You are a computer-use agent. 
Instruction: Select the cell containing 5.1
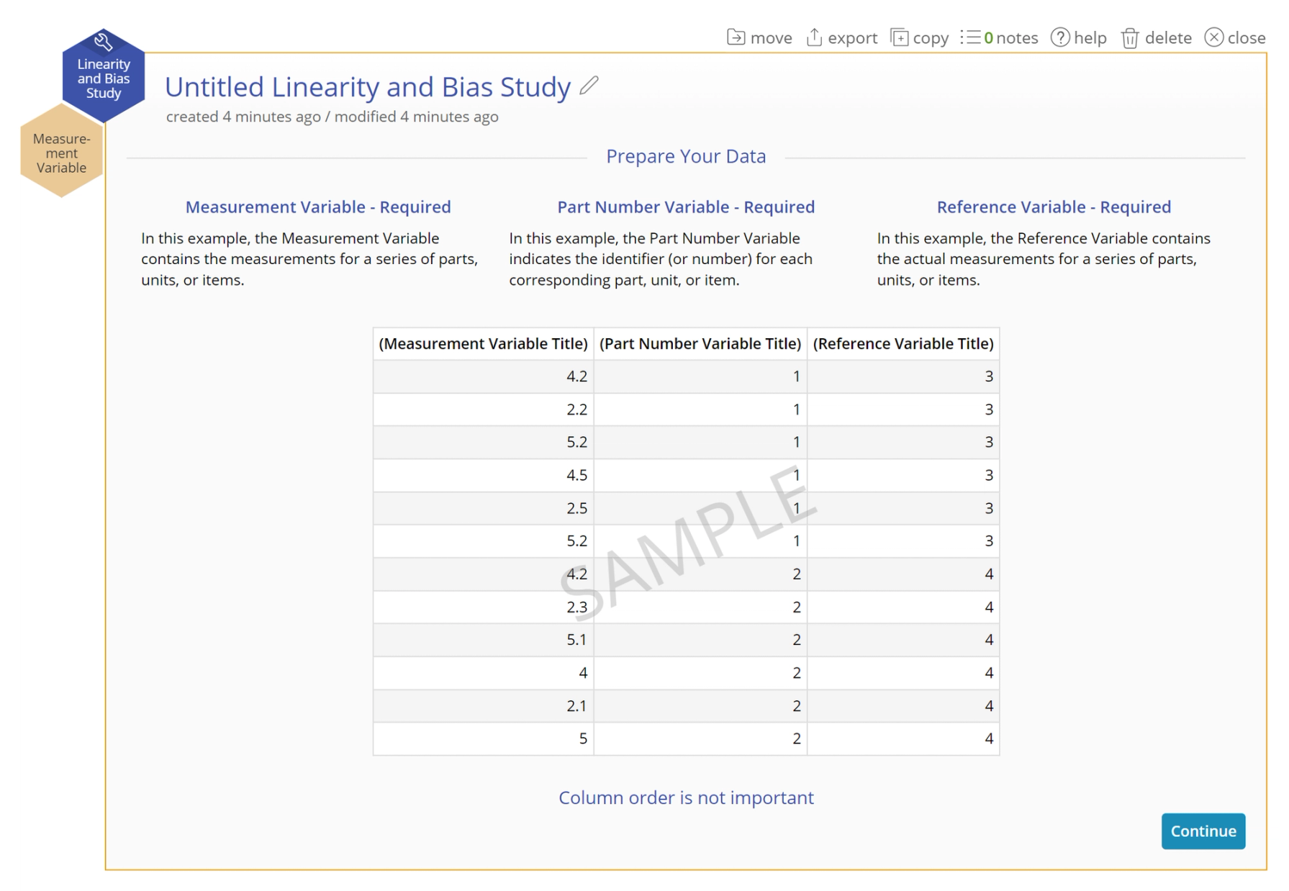click(484, 640)
